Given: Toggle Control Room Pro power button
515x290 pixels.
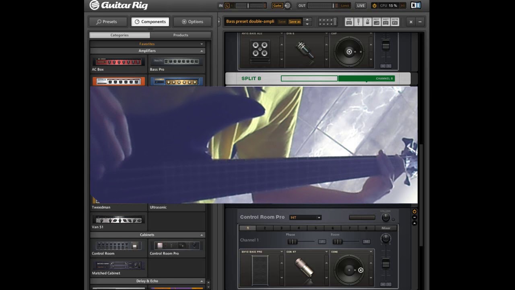Looking at the screenshot, I should [414, 211].
